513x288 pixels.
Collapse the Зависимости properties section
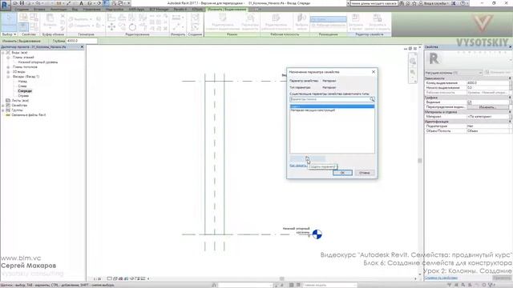pyautogui.click(x=510, y=78)
